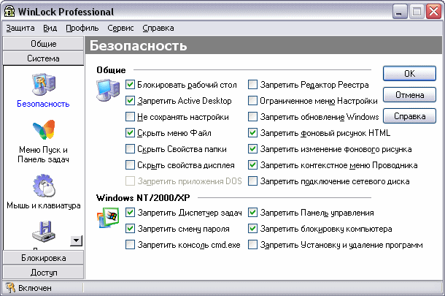The height and width of the screenshot is (296, 445).
Task: Click the Отмена button
Action: tap(409, 95)
